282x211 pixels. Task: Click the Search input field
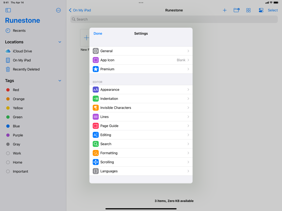coord(174,19)
